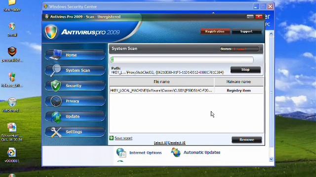The width and height of the screenshot is (316, 177).
Task: Close the Windows Security Center window
Action: tap(270, 6)
